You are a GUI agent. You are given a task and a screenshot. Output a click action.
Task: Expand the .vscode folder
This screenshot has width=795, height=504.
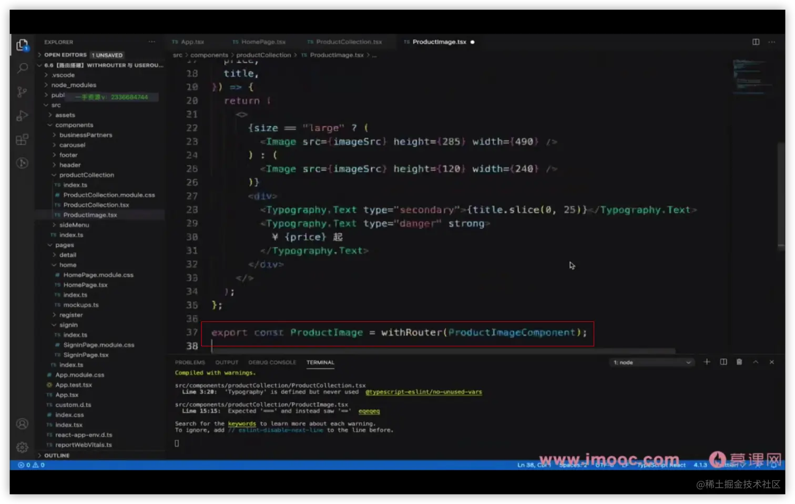63,75
